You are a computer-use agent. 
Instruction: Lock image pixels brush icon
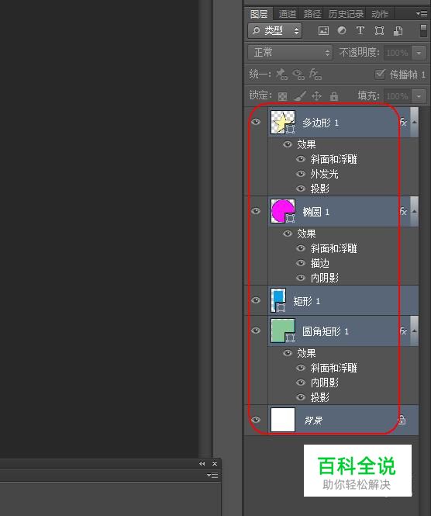tap(300, 95)
